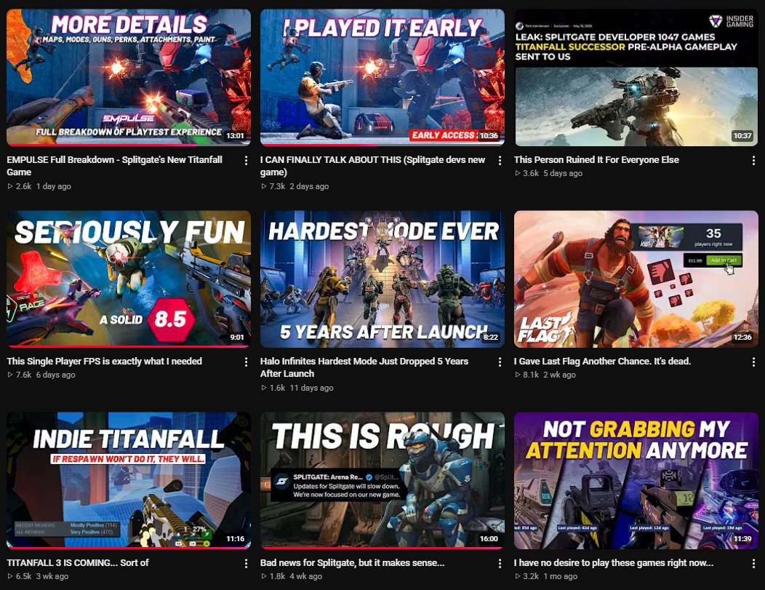765x590 pixels.
Task: Play the NOT GRABBING MY ATTENTION ANYMORE thumbnail
Action: (636, 480)
